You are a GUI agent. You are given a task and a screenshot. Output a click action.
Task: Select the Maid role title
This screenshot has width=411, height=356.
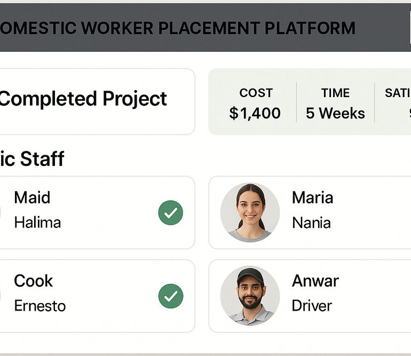[x=32, y=197]
